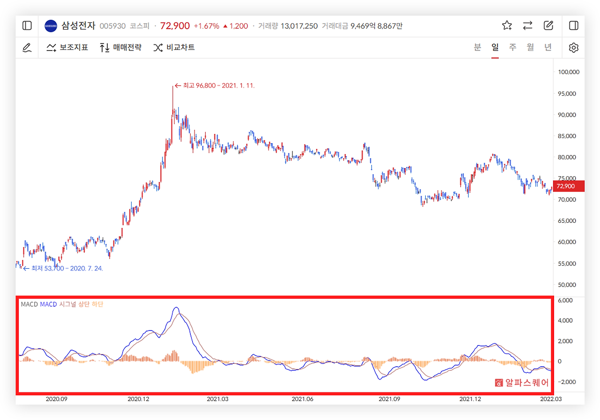Click the swap arrows icon

(x=528, y=26)
